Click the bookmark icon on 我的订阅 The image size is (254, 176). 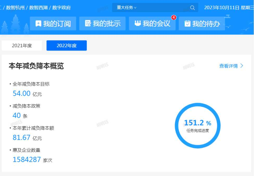tap(38, 23)
